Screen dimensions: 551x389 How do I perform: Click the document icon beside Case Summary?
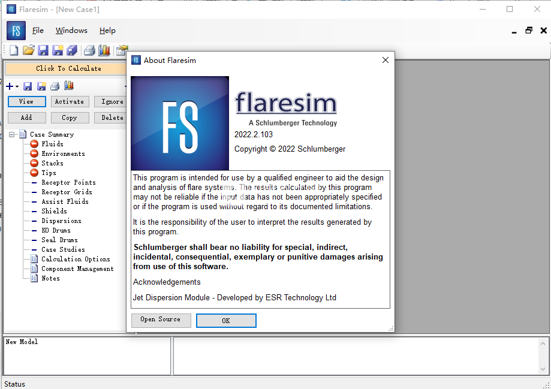23,134
